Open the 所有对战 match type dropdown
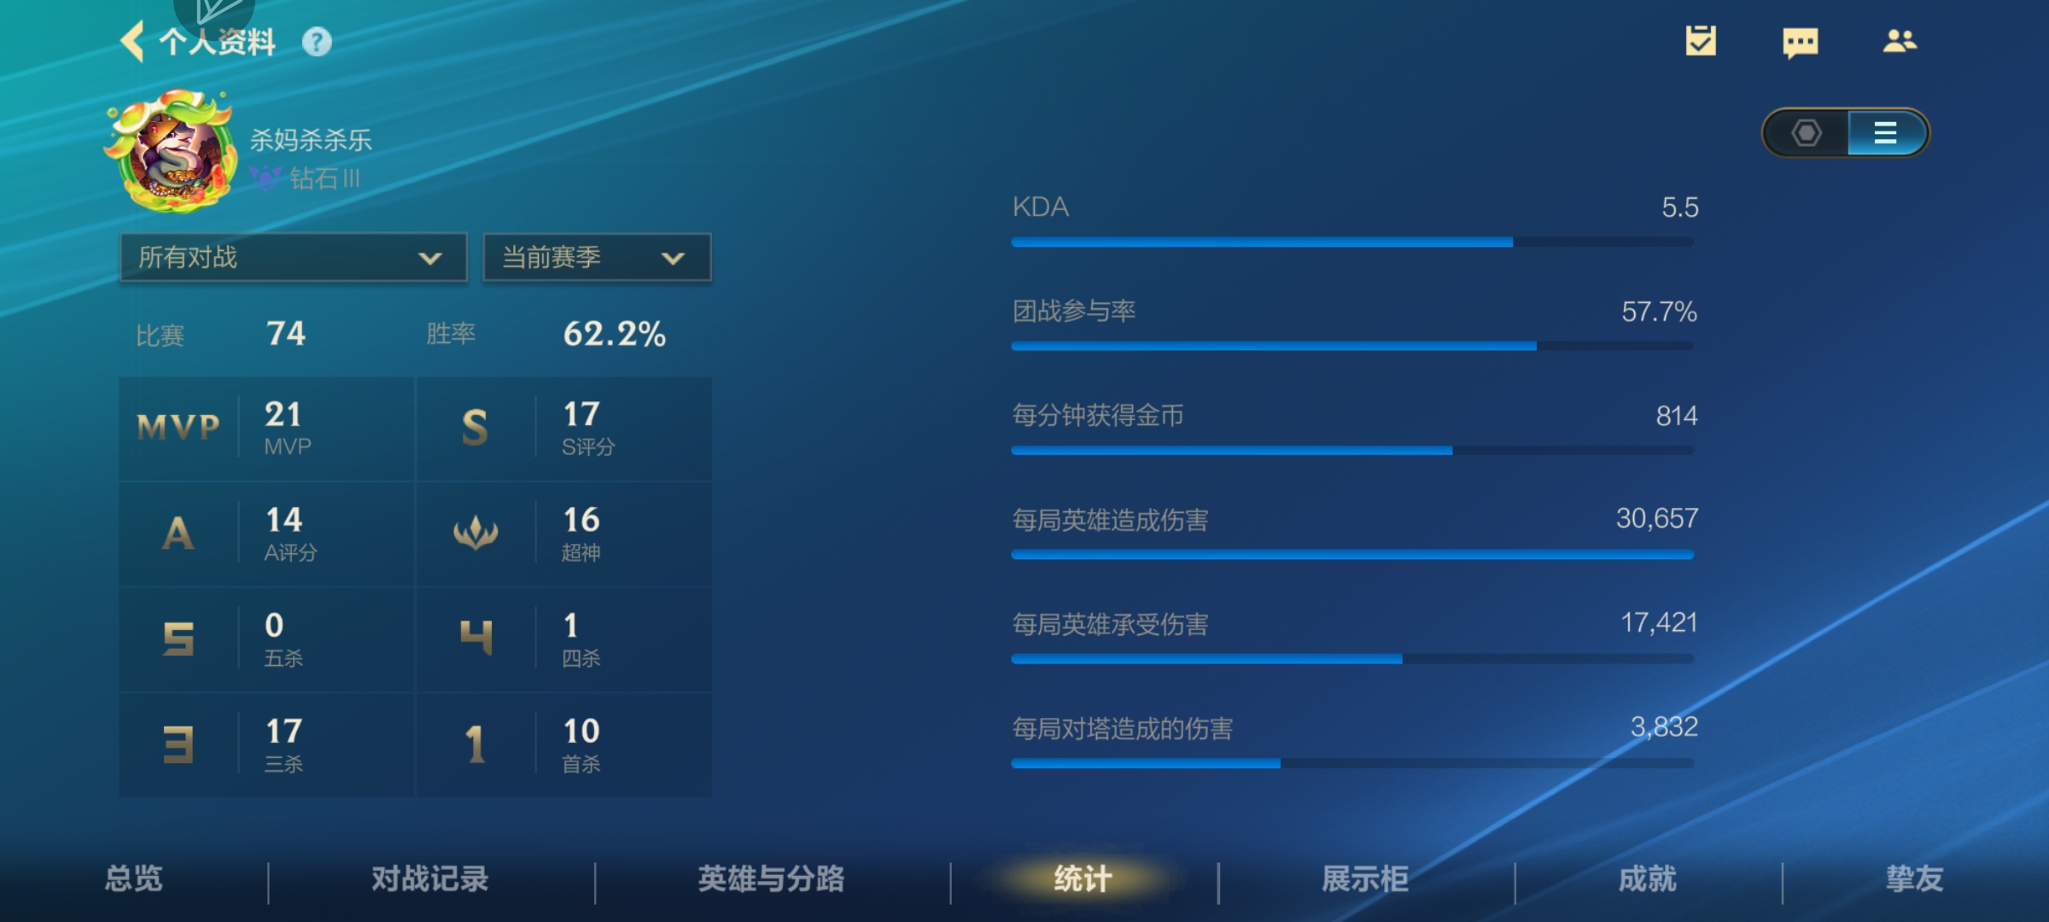The width and height of the screenshot is (2049, 922). coord(293,257)
